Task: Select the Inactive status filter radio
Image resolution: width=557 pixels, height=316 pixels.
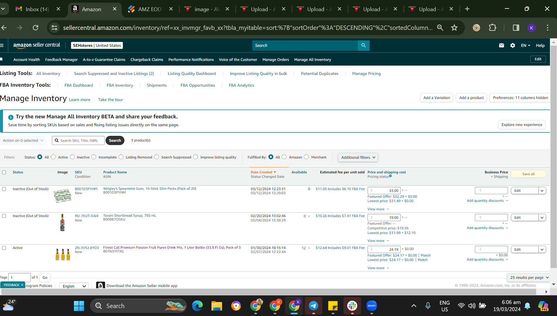Action: (x=72, y=157)
